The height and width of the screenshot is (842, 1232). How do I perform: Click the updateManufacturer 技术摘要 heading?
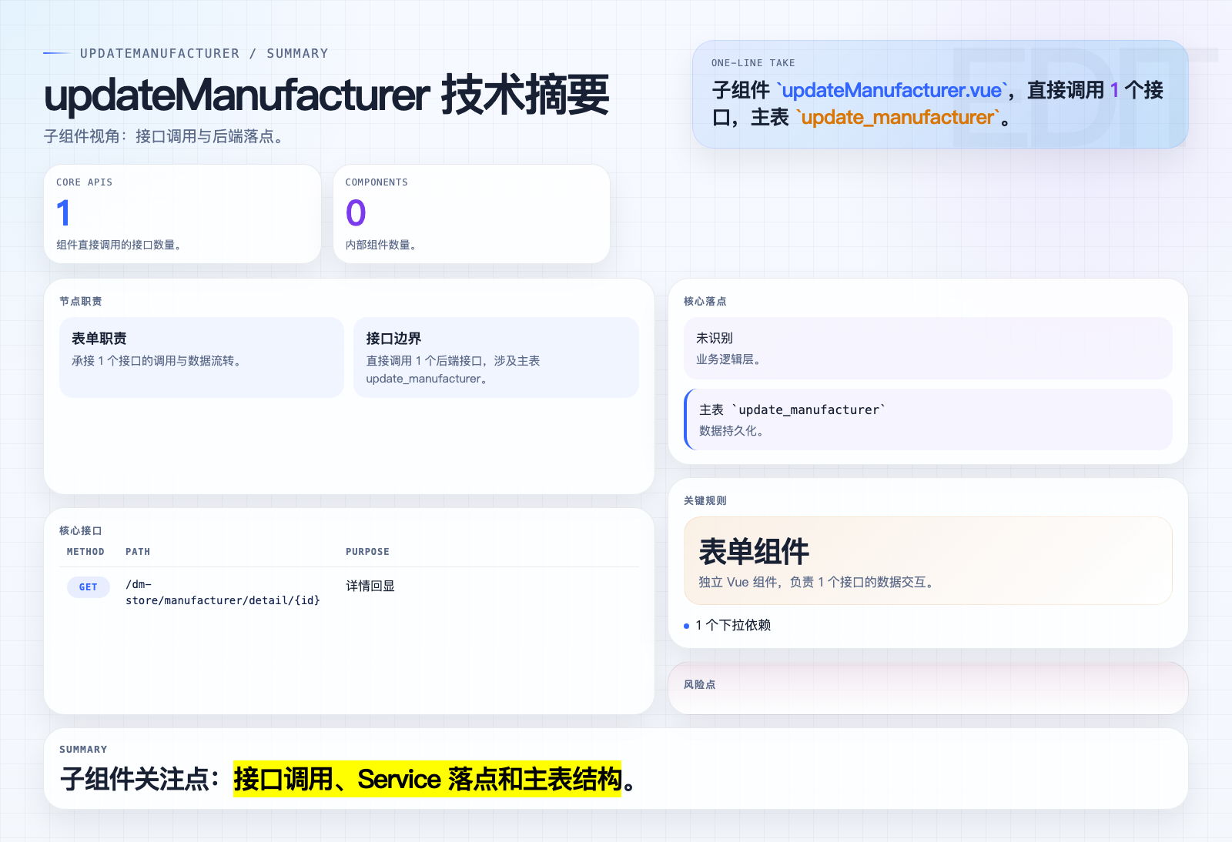point(326,95)
